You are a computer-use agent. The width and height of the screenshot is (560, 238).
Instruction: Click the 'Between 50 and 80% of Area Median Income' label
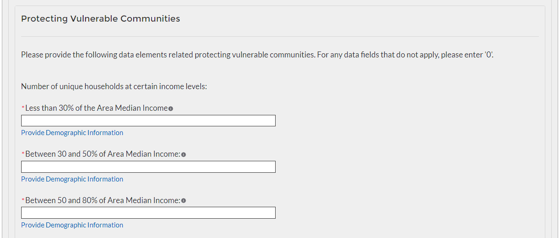(102, 200)
